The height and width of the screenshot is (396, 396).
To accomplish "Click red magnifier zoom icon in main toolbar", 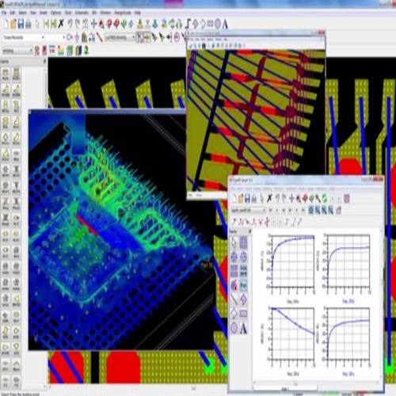I will (x=101, y=24).
